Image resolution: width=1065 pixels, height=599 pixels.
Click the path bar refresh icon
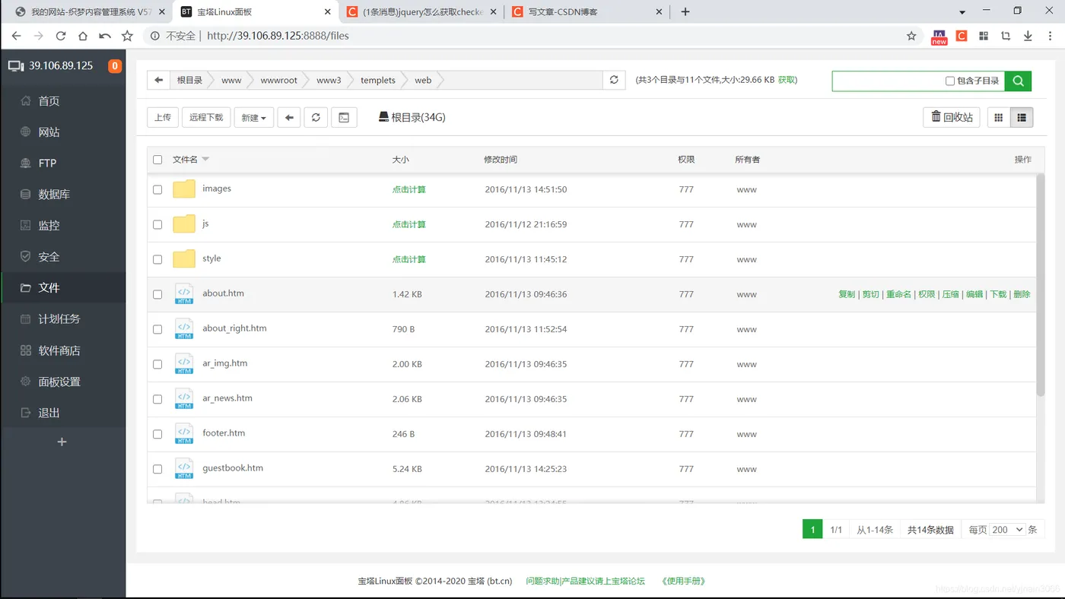point(614,80)
